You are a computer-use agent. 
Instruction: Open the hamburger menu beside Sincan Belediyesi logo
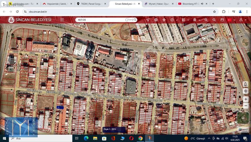coord(62,19)
